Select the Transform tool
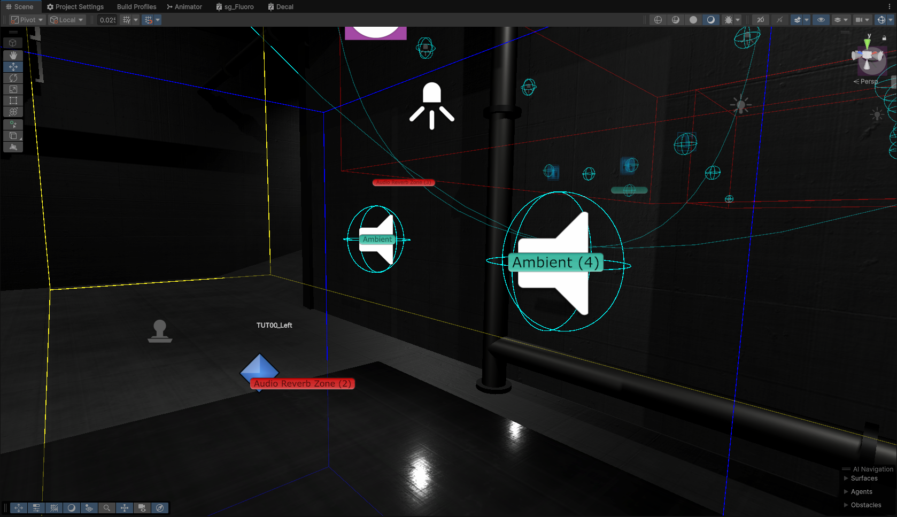Image resolution: width=897 pixels, height=517 pixels. (13, 112)
